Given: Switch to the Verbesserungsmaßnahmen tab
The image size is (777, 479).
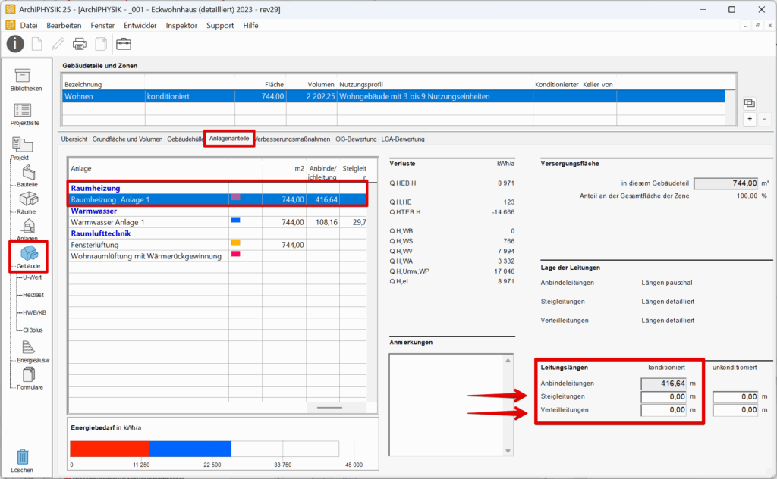Looking at the screenshot, I should pyautogui.click(x=292, y=139).
